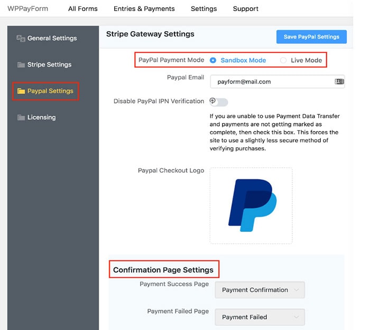This screenshot has width=370, height=330.
Task: Click the Stripe Settings folder icon
Action: (21, 65)
